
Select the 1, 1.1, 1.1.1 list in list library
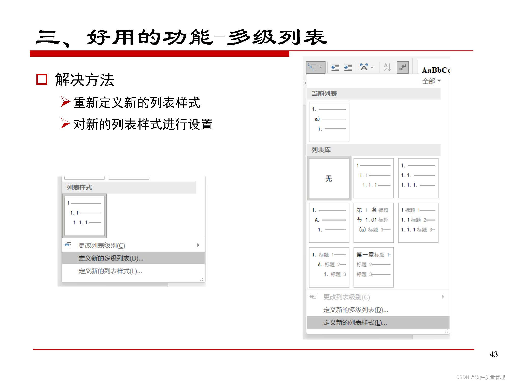tap(374, 178)
